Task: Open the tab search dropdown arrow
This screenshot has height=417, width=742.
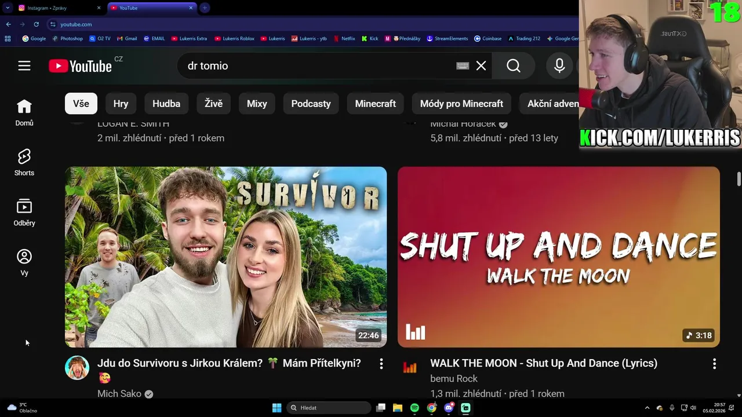Action: 8,8
